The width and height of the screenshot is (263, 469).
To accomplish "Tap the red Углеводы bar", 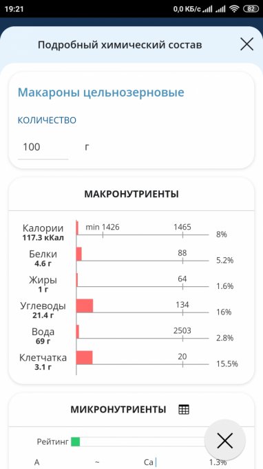I will [x=85, y=306].
